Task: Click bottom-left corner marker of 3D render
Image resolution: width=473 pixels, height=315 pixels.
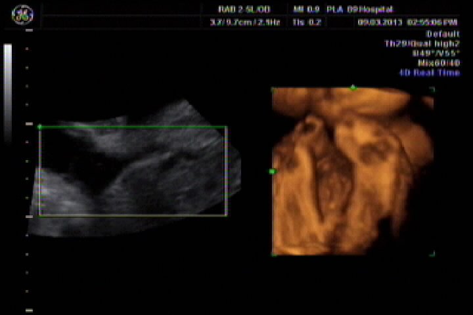Action: (273, 254)
